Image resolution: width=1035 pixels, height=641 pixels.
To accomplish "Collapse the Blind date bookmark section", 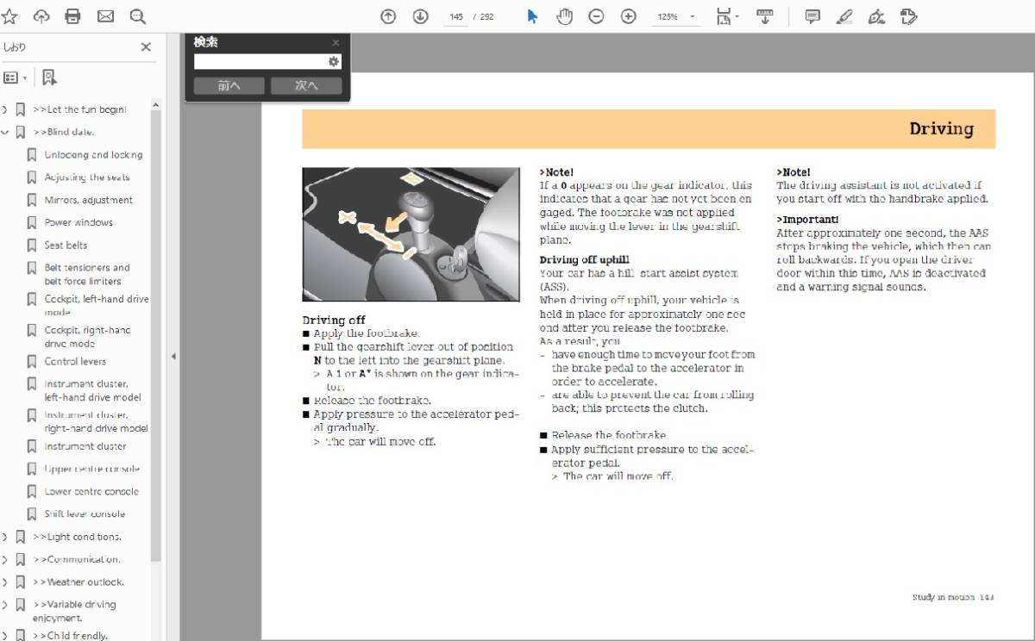I will click(5, 133).
